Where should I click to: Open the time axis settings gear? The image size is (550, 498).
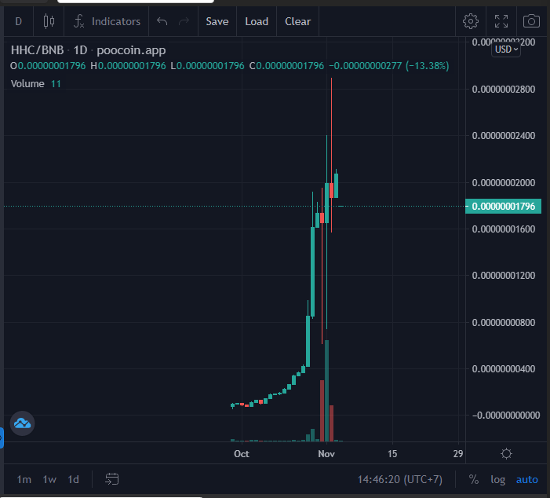(506, 454)
